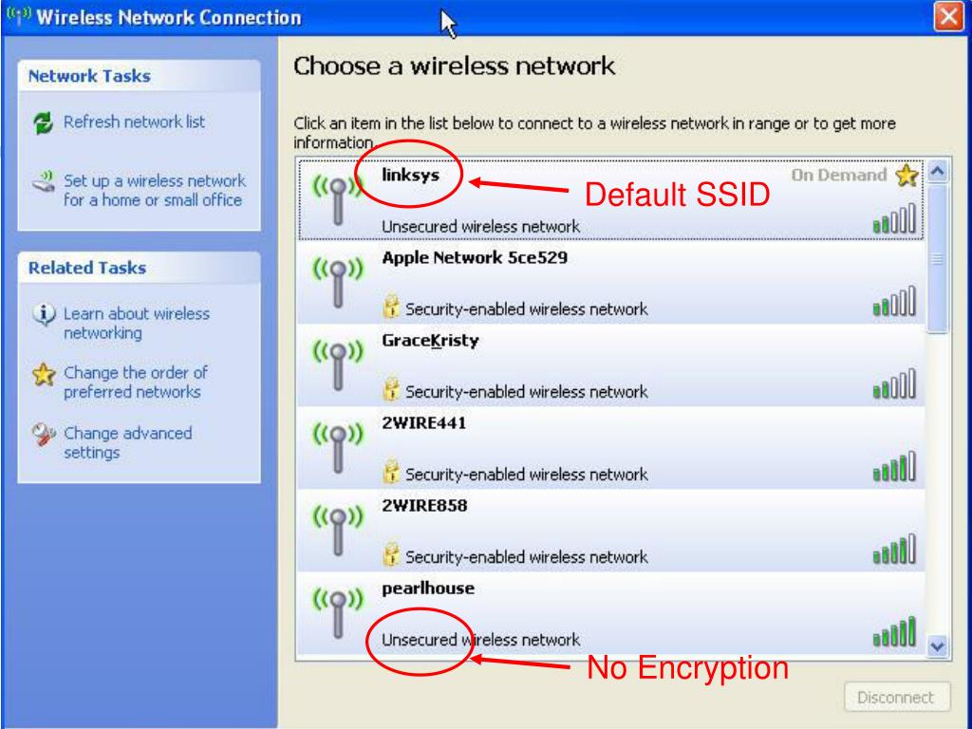This screenshot has height=729, width=972.
Task: Click the advanced settings tools icon
Action: pyautogui.click(x=44, y=434)
